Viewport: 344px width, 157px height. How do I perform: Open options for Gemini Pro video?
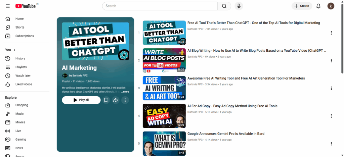click(x=331, y=144)
